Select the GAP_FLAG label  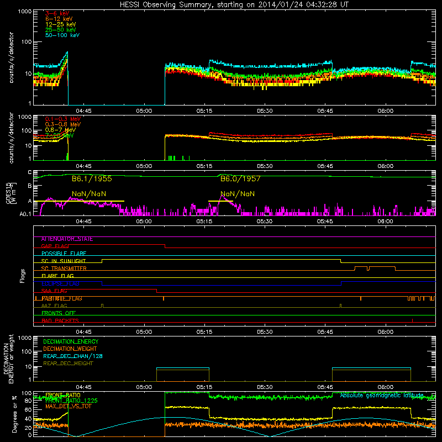click(x=55, y=246)
